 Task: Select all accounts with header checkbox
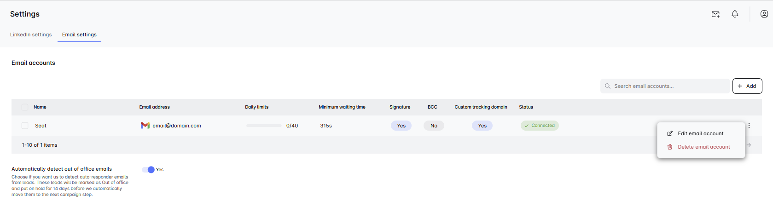pyautogui.click(x=25, y=107)
